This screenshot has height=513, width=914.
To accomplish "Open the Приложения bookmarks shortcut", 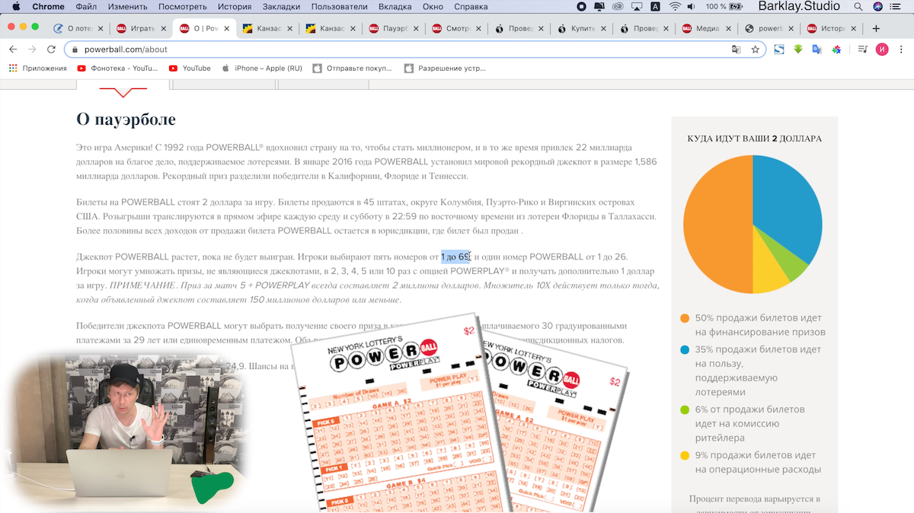I will (x=38, y=68).
